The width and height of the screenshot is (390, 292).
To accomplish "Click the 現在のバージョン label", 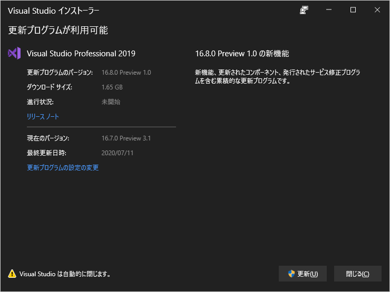I will coord(48,138).
